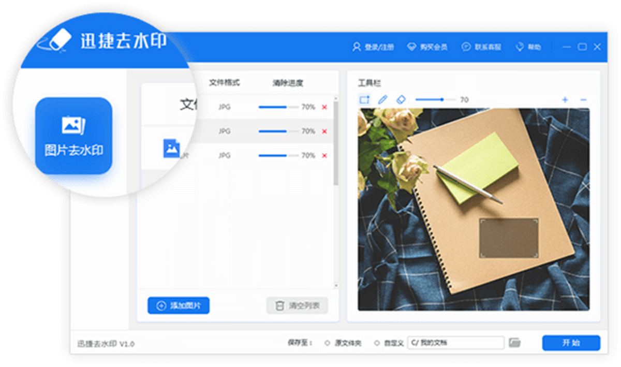621x367 pixels.
Task: Select the rectangle selection tool
Action: [364, 100]
